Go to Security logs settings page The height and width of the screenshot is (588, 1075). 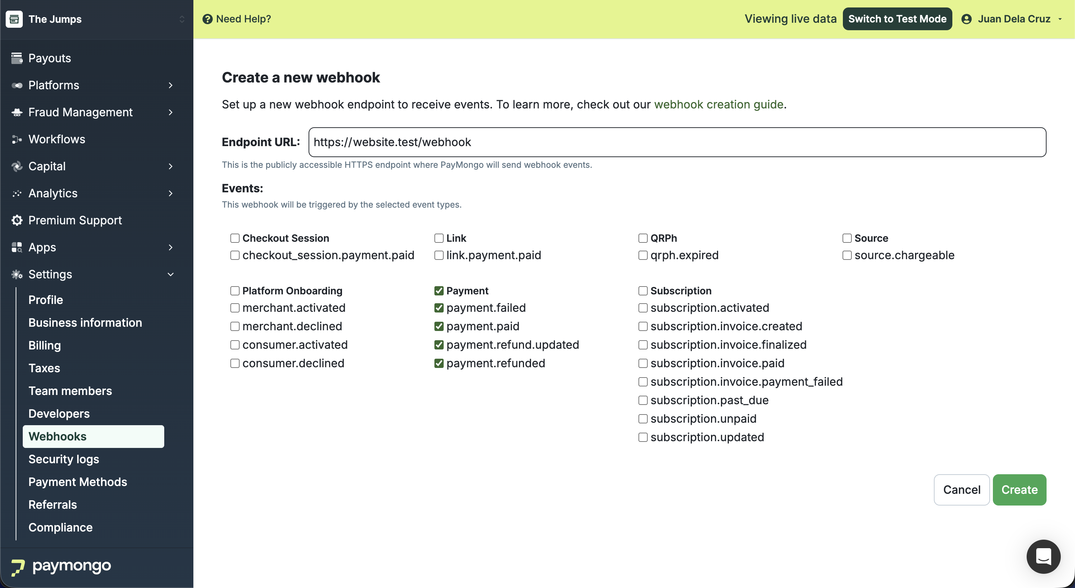[64, 459]
